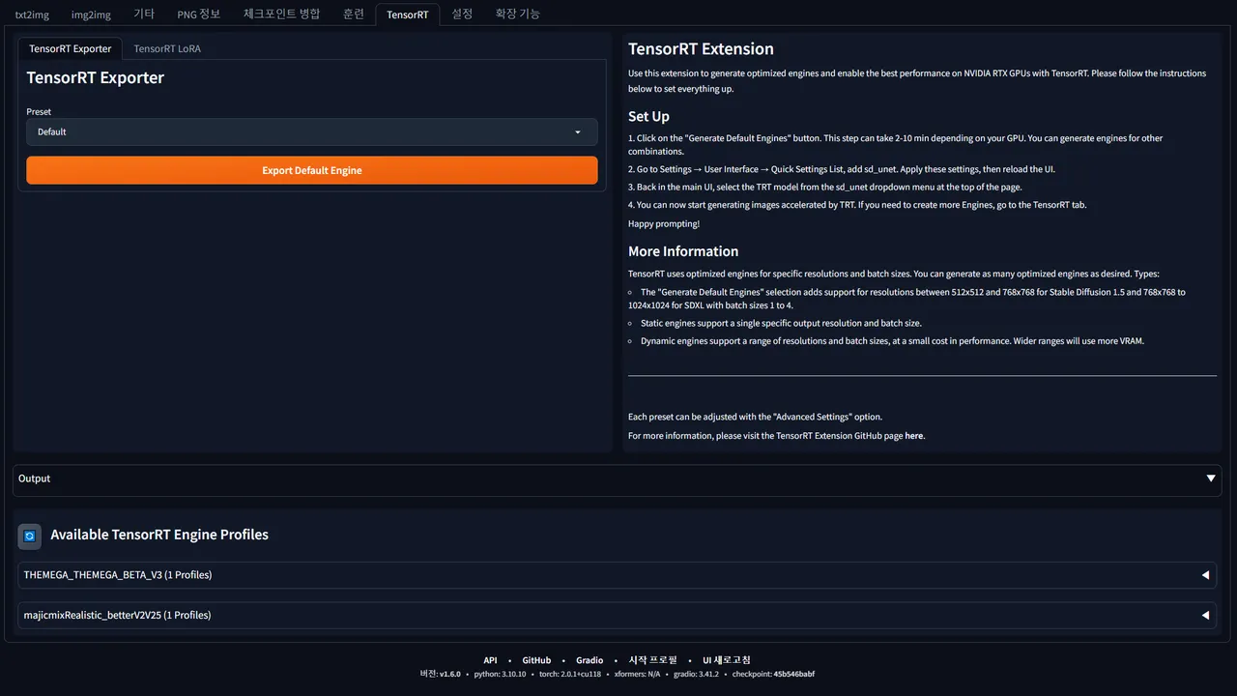This screenshot has width=1237, height=696.
Task: Switch to TensorRT LoRA tab
Action: (167, 48)
